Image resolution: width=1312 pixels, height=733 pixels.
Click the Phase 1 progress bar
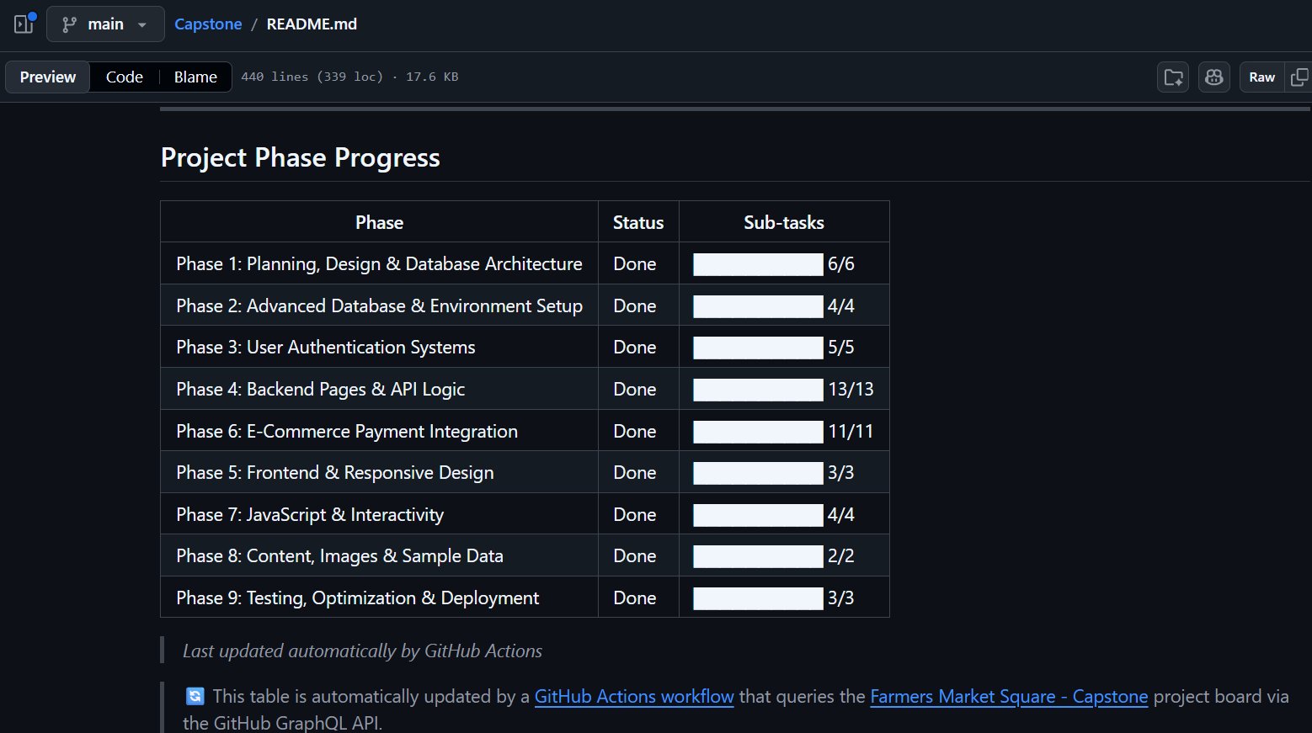pyautogui.click(x=758, y=264)
